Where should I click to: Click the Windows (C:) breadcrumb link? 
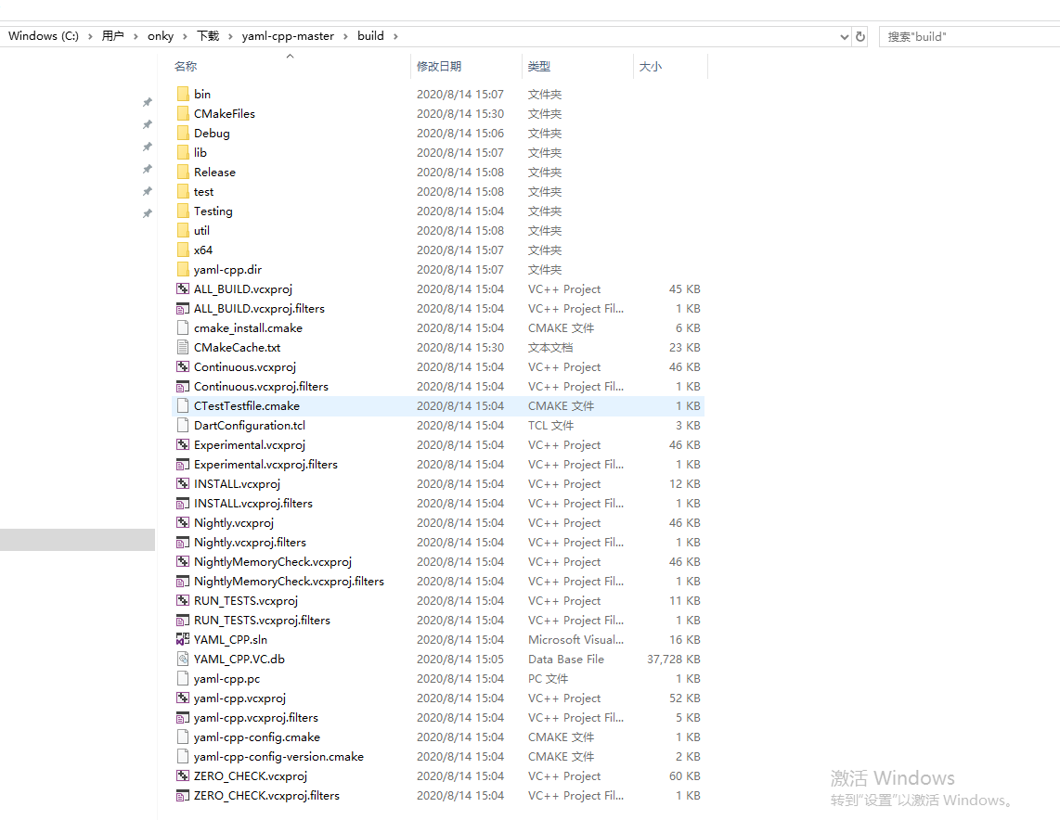coord(43,36)
